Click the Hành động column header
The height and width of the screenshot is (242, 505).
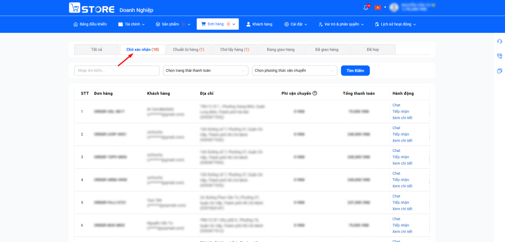pos(403,93)
